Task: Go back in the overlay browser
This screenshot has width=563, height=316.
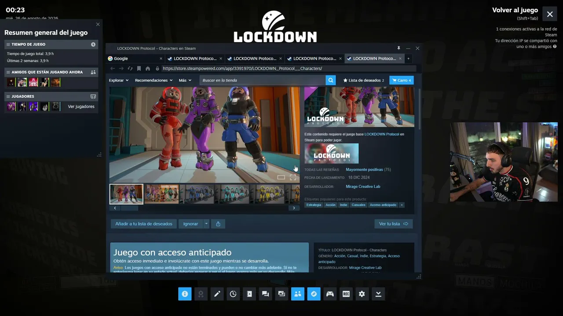Action: (113, 68)
